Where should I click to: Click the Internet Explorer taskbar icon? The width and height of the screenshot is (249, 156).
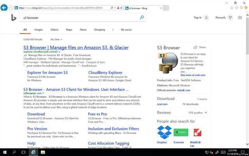[x=33, y=152]
